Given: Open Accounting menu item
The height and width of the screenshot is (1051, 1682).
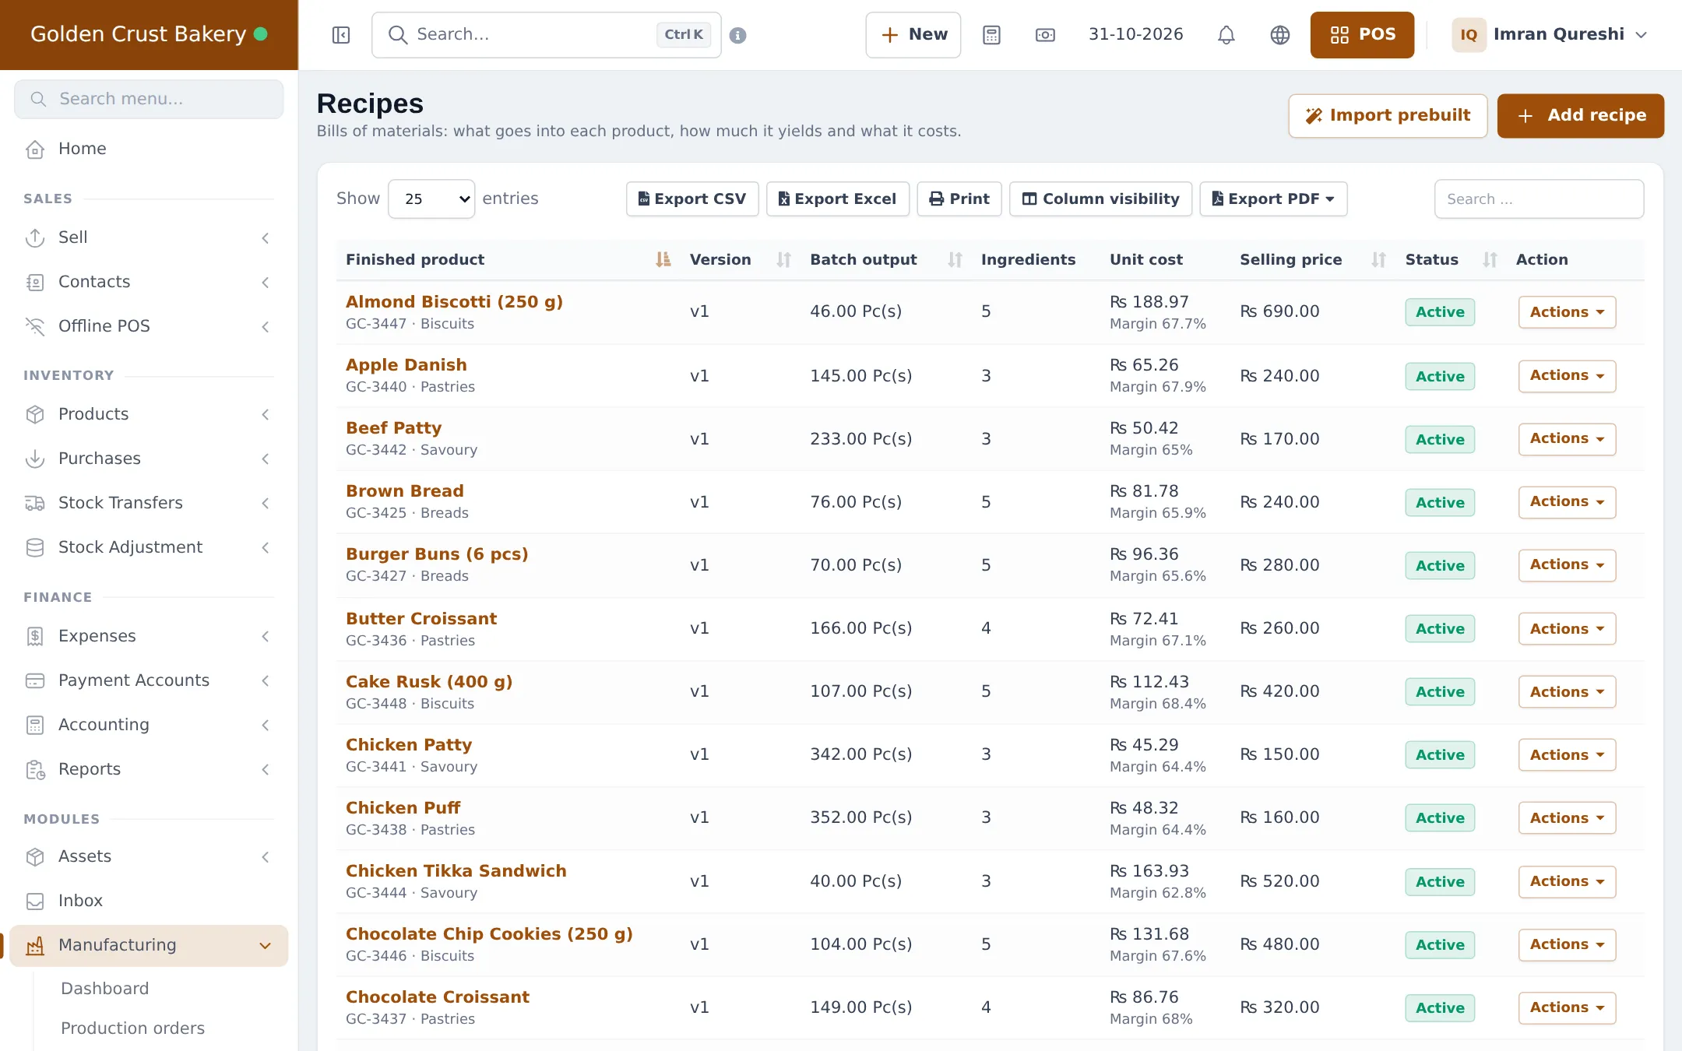Looking at the screenshot, I should 149,725.
